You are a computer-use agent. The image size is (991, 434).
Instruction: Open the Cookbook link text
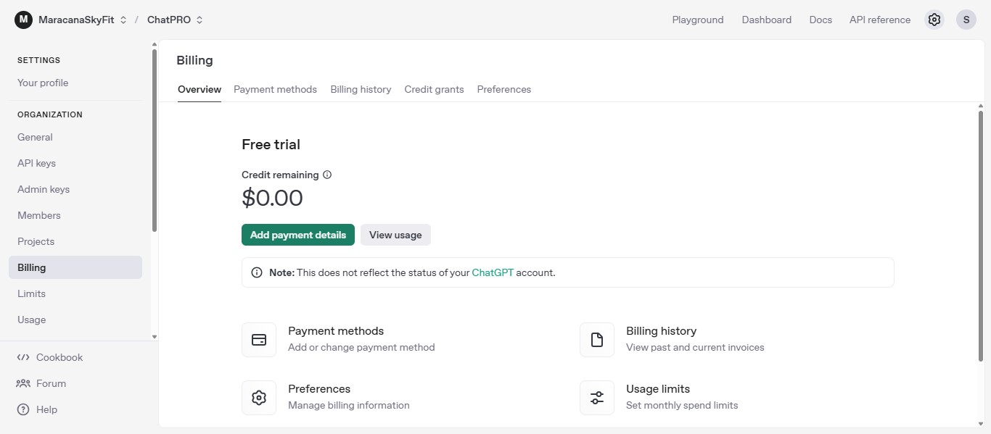pos(59,357)
